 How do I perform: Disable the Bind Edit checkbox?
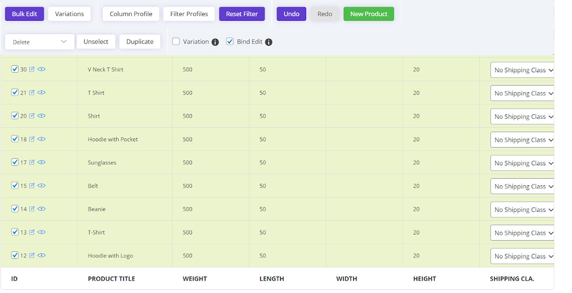coord(229,42)
